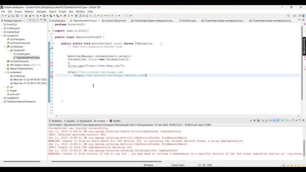
Task: Click the green Run toolbar button
Action: (x=44, y=16)
